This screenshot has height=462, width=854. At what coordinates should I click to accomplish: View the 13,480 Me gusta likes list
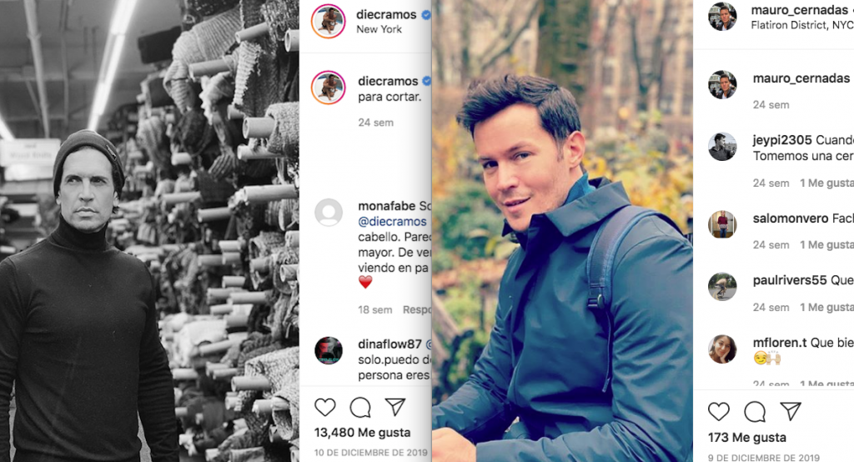tap(362, 433)
